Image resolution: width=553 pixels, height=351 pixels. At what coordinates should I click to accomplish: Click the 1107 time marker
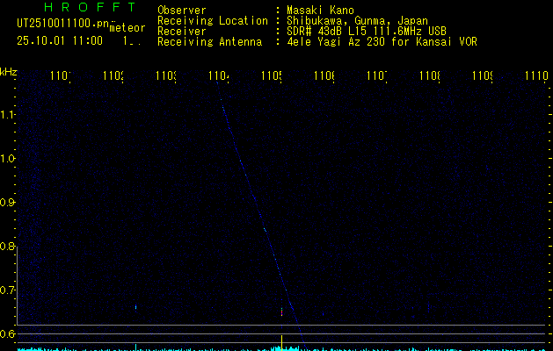(x=377, y=77)
